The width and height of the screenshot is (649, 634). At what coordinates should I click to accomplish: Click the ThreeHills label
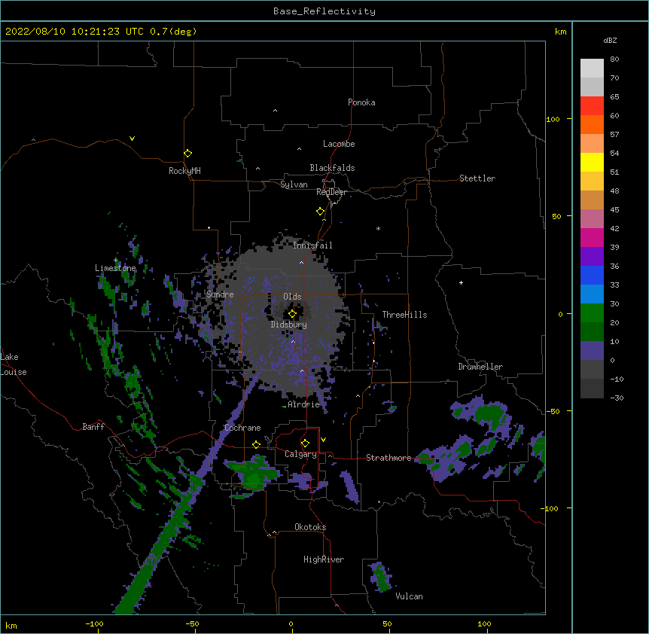[404, 315]
